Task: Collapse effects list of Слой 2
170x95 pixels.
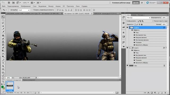Action: (x=166, y=27)
